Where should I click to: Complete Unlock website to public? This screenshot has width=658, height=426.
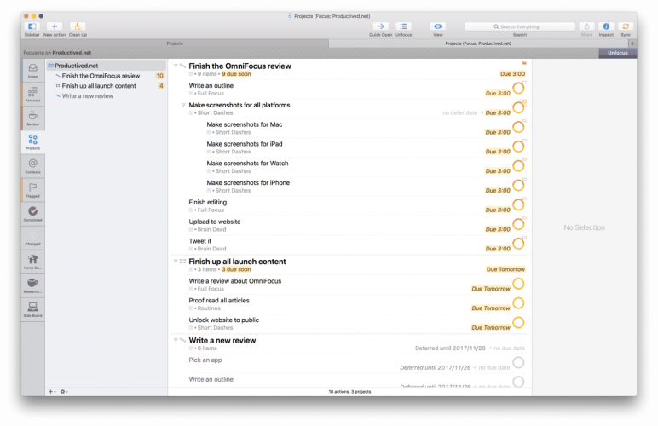(518, 322)
